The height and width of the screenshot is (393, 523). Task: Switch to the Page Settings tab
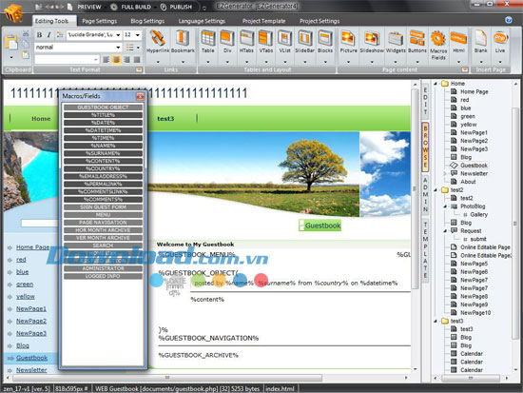pos(100,21)
